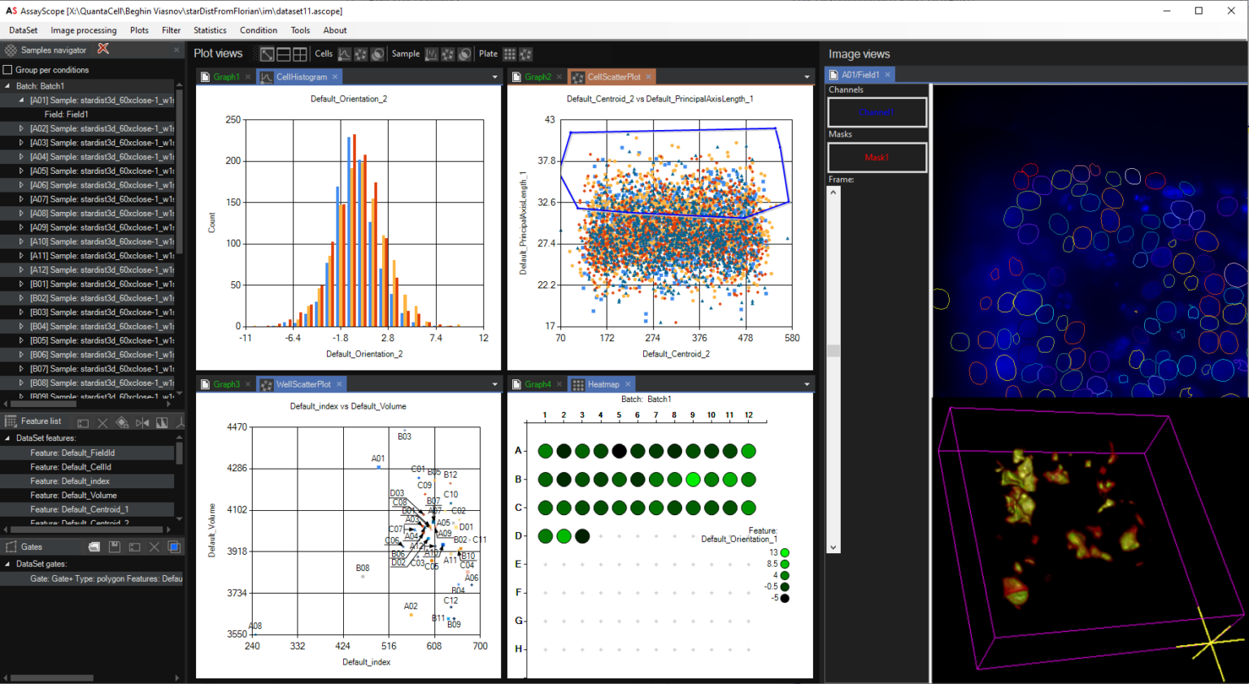Create a Plate heatmap view

(510, 54)
